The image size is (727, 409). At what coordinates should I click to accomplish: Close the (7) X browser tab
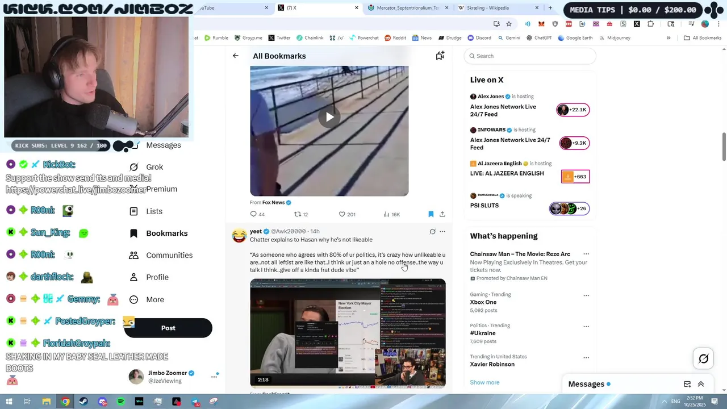[x=357, y=8]
